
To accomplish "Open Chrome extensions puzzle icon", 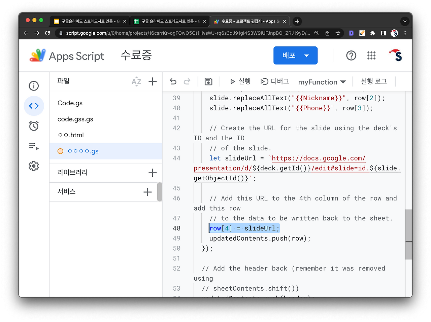I will (373, 33).
